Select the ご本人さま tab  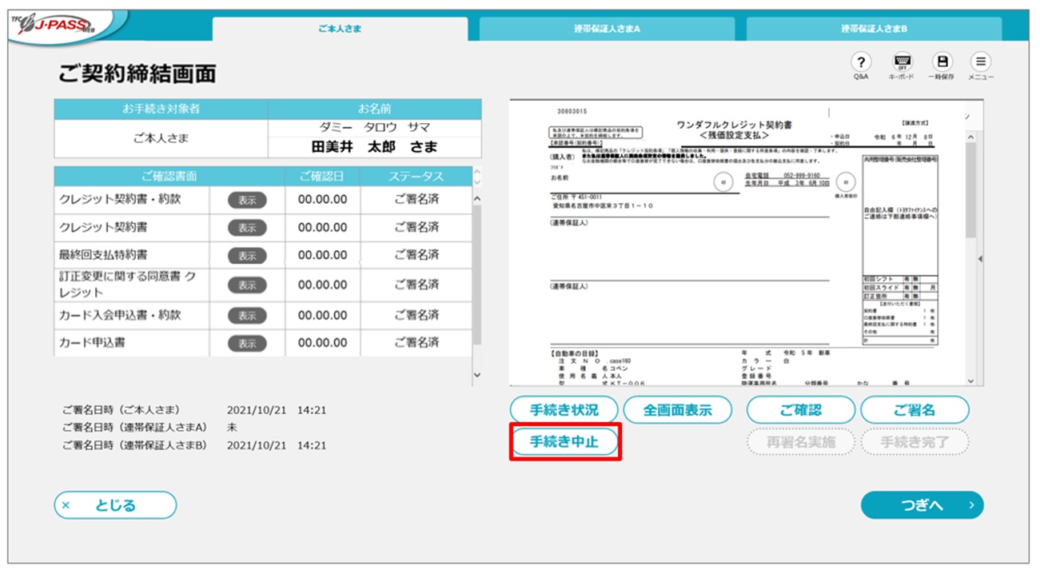click(340, 29)
